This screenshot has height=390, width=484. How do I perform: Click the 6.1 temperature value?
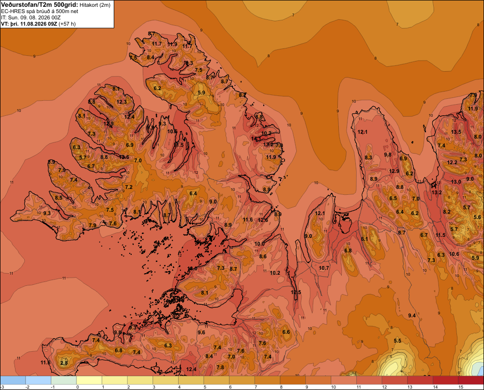click(x=364, y=238)
